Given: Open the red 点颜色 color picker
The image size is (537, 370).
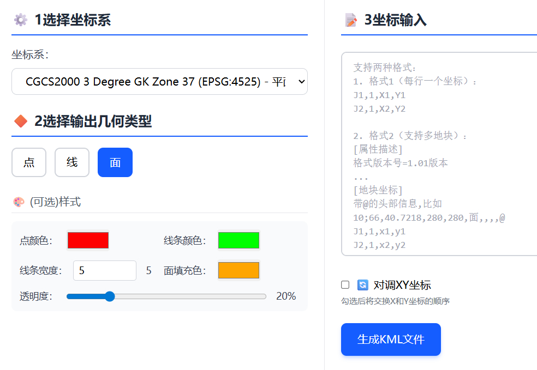Looking at the screenshot, I should (88, 240).
